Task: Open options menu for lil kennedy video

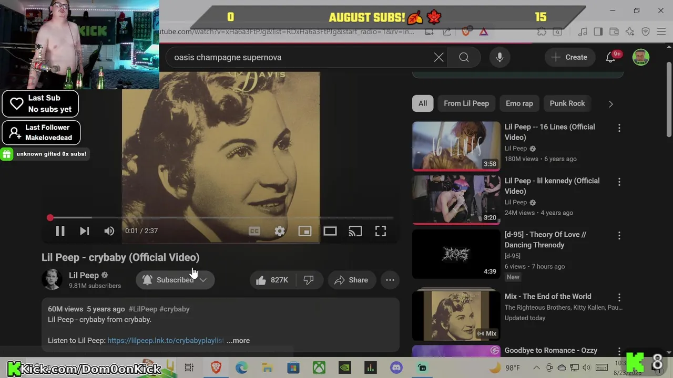Action: tap(619, 182)
